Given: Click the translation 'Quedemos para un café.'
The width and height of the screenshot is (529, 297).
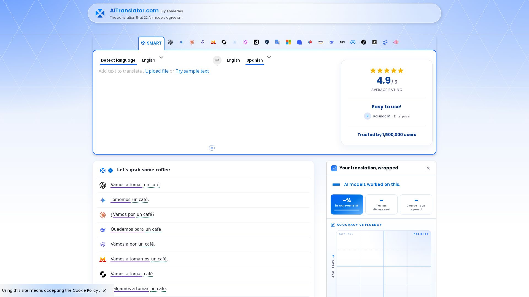Looking at the screenshot, I should [136, 229].
